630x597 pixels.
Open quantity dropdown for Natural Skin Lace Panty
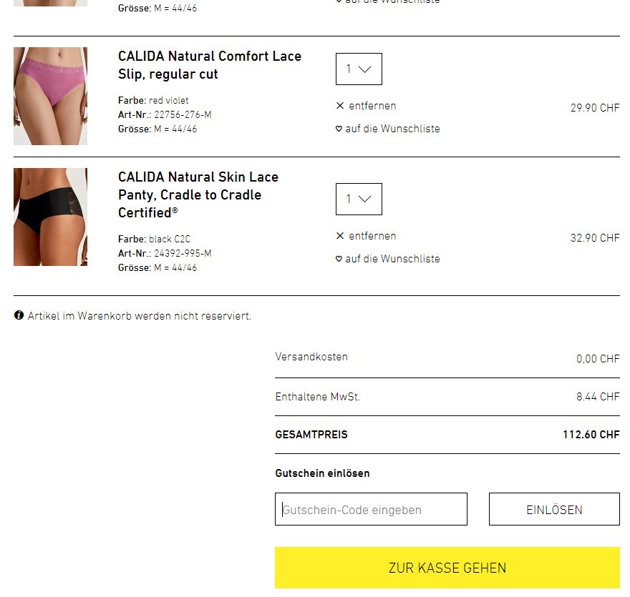click(359, 199)
